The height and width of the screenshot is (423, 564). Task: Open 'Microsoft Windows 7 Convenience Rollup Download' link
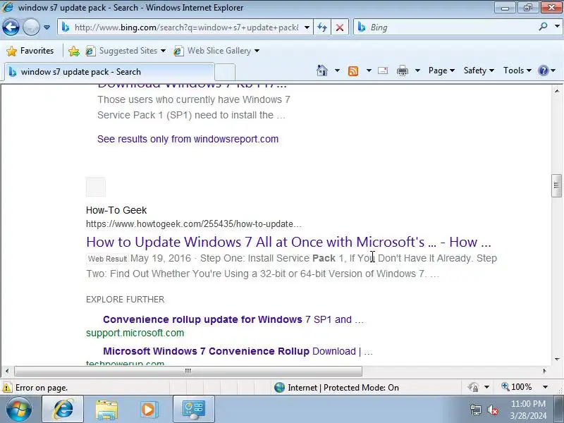(238, 351)
